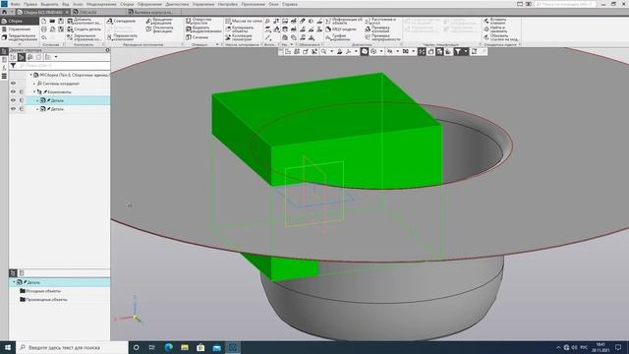Toggle the calculation-inclusion icon for Компоненты row
Image resolution: width=629 pixels, height=354 pixels.
pyautogui.click(x=22, y=91)
